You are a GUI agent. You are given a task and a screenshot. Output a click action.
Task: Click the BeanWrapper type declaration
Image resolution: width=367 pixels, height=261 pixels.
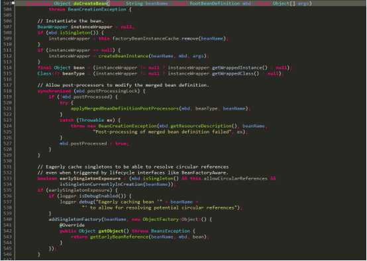[52, 27]
